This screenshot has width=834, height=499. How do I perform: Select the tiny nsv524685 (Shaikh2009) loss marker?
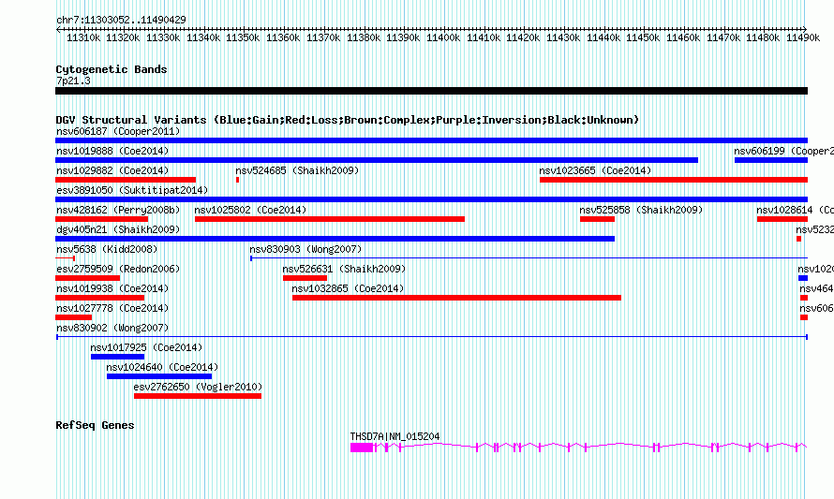click(237, 180)
